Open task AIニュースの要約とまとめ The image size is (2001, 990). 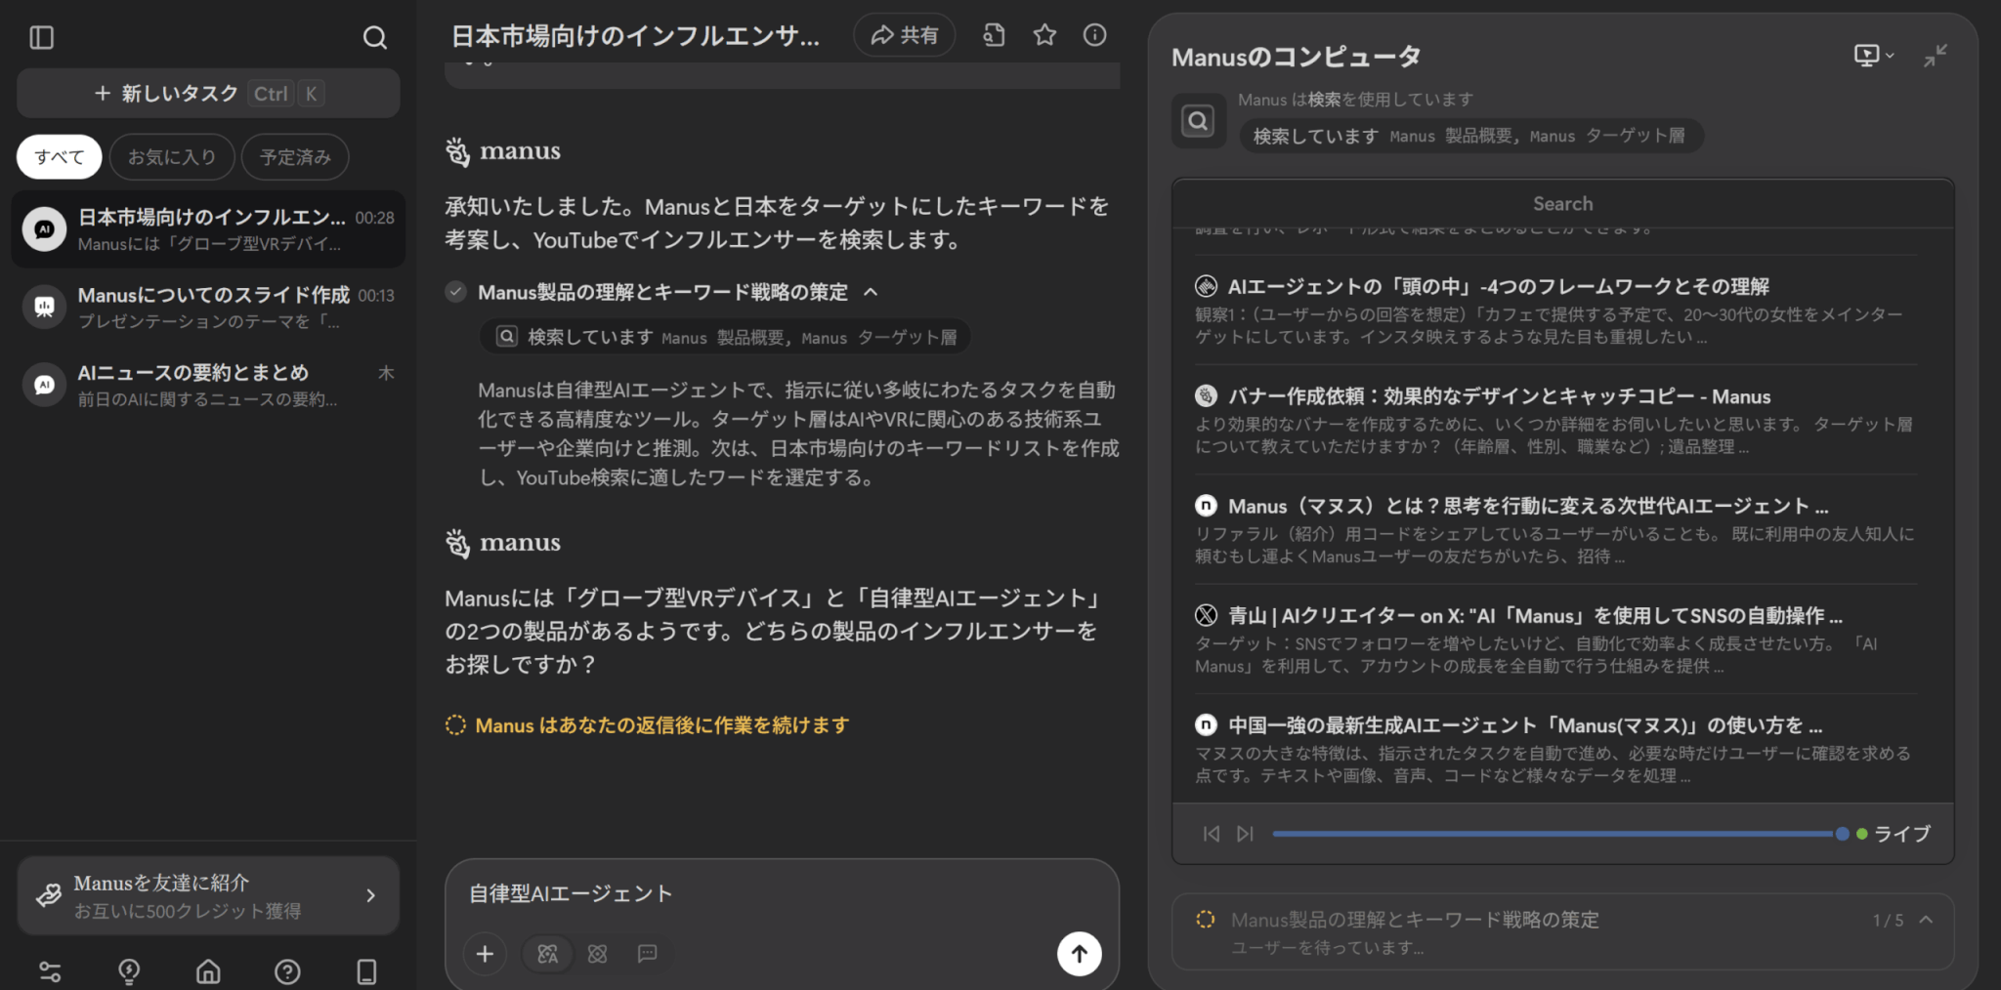coord(208,385)
